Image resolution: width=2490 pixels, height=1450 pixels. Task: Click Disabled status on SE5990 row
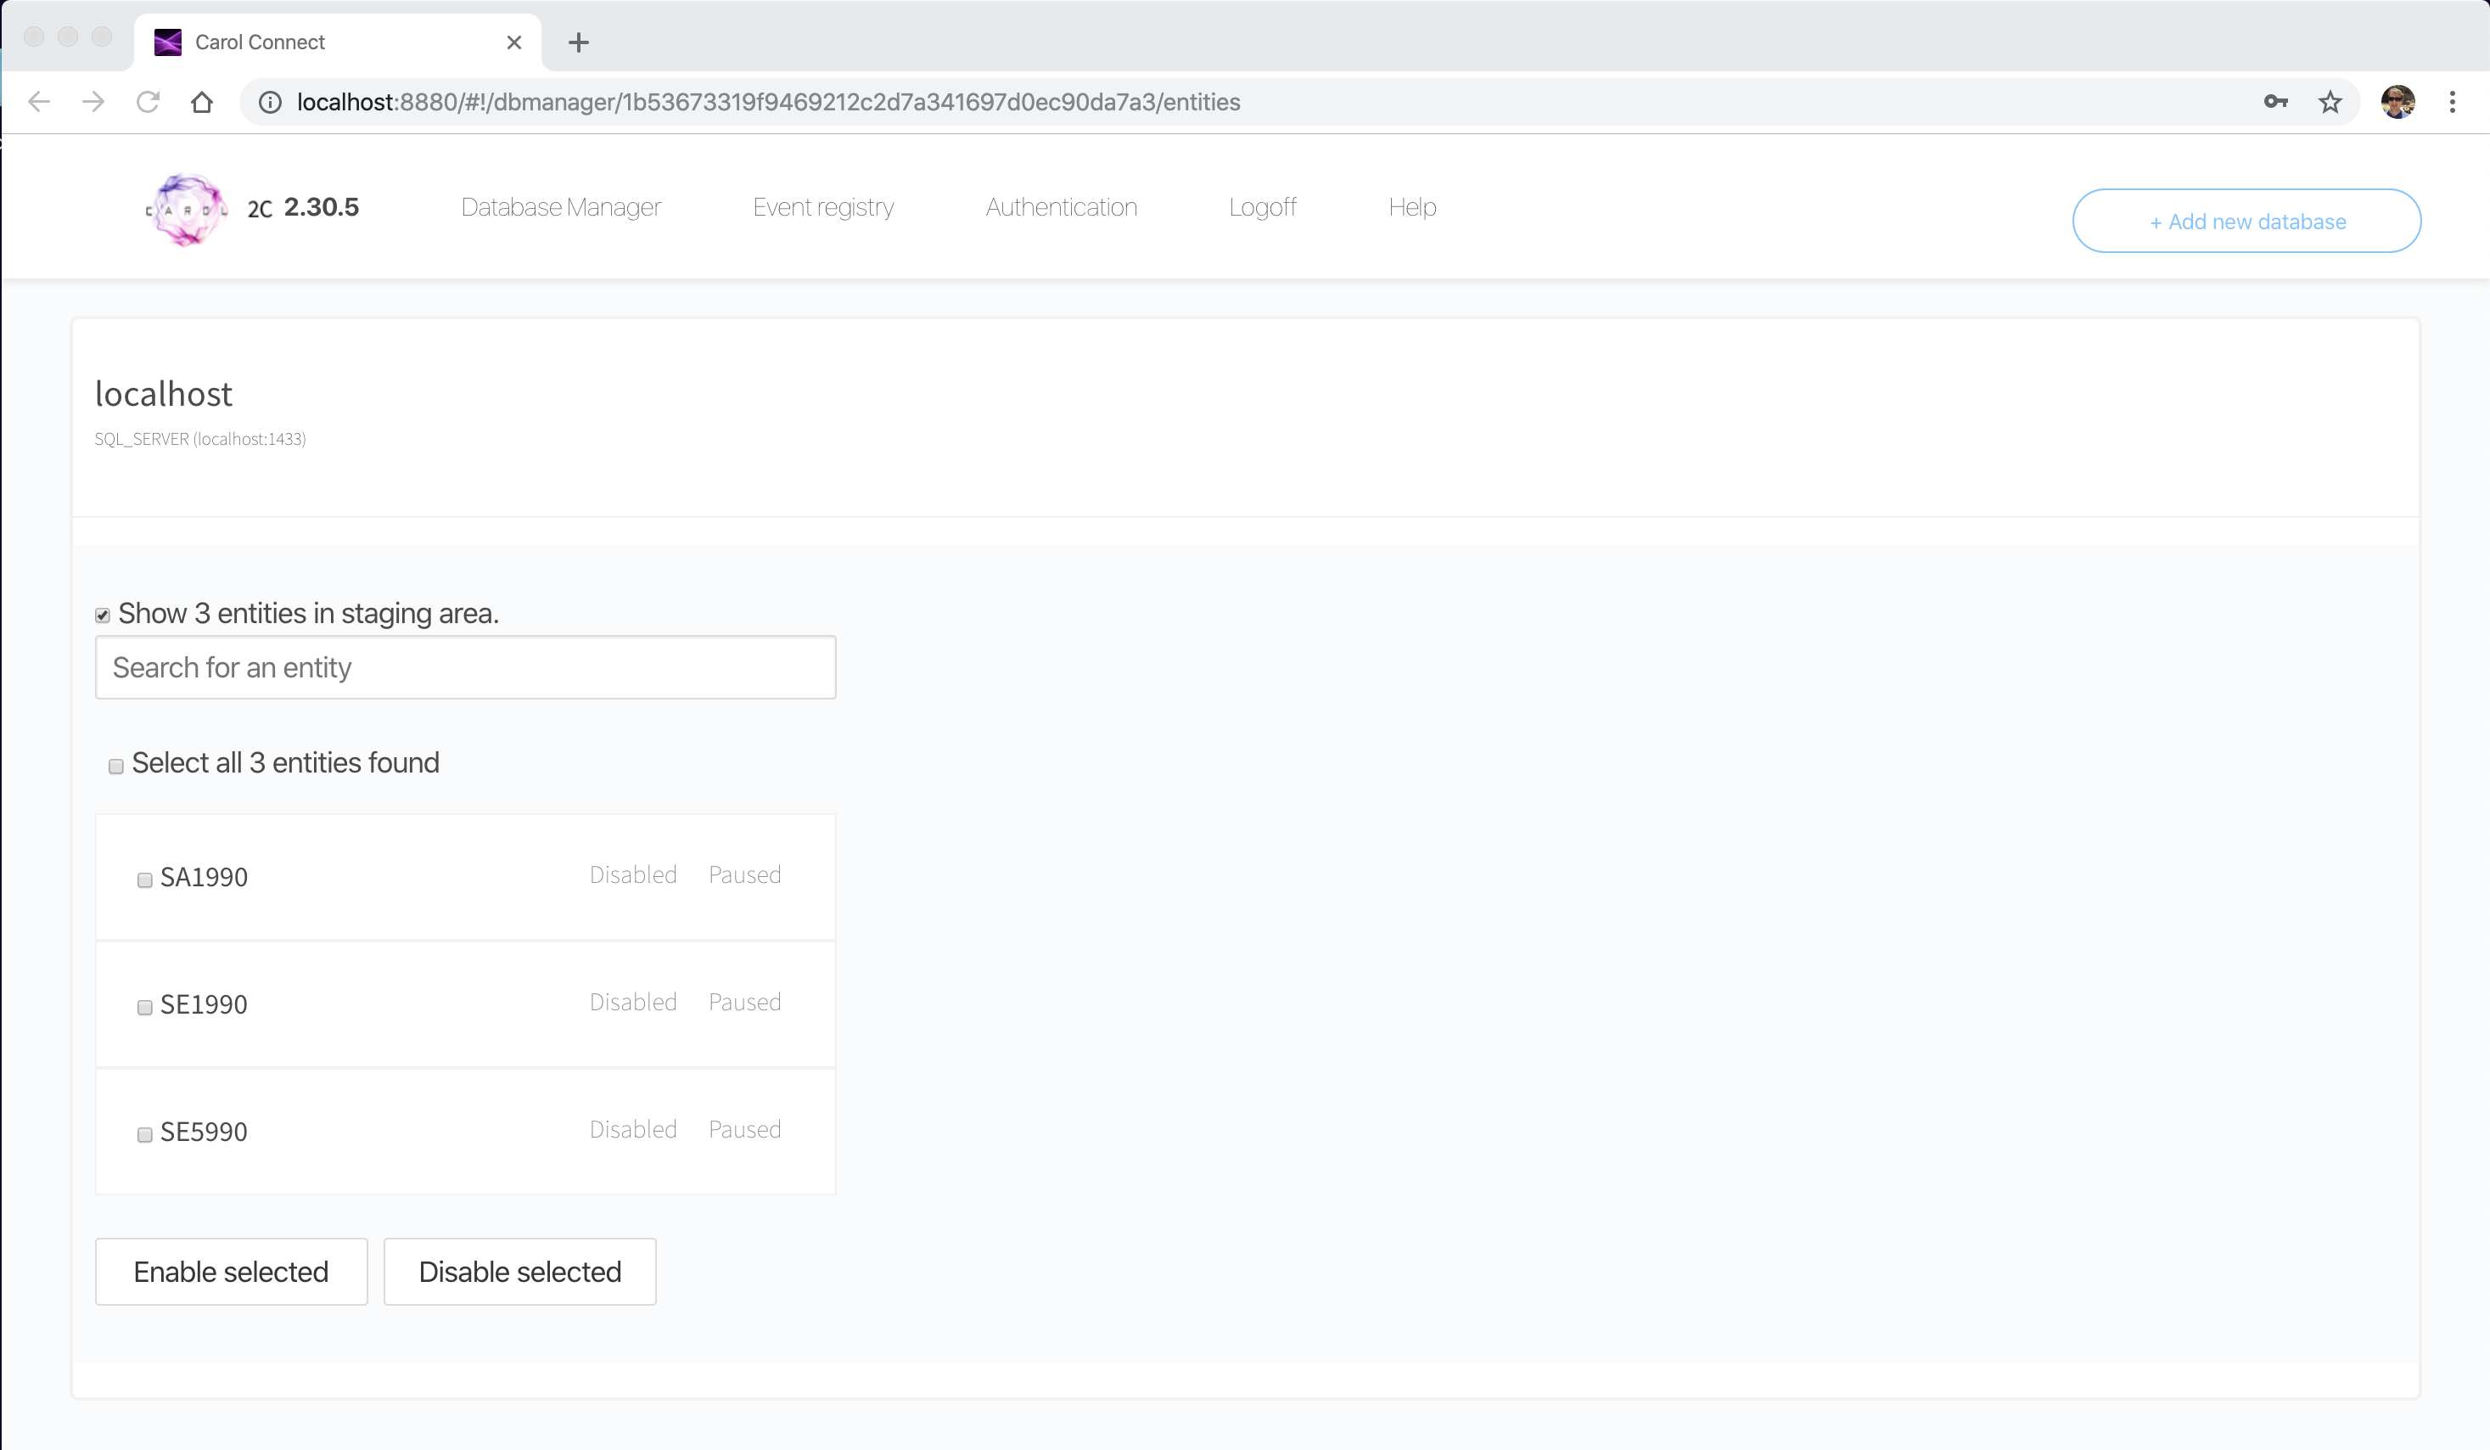(x=633, y=1131)
